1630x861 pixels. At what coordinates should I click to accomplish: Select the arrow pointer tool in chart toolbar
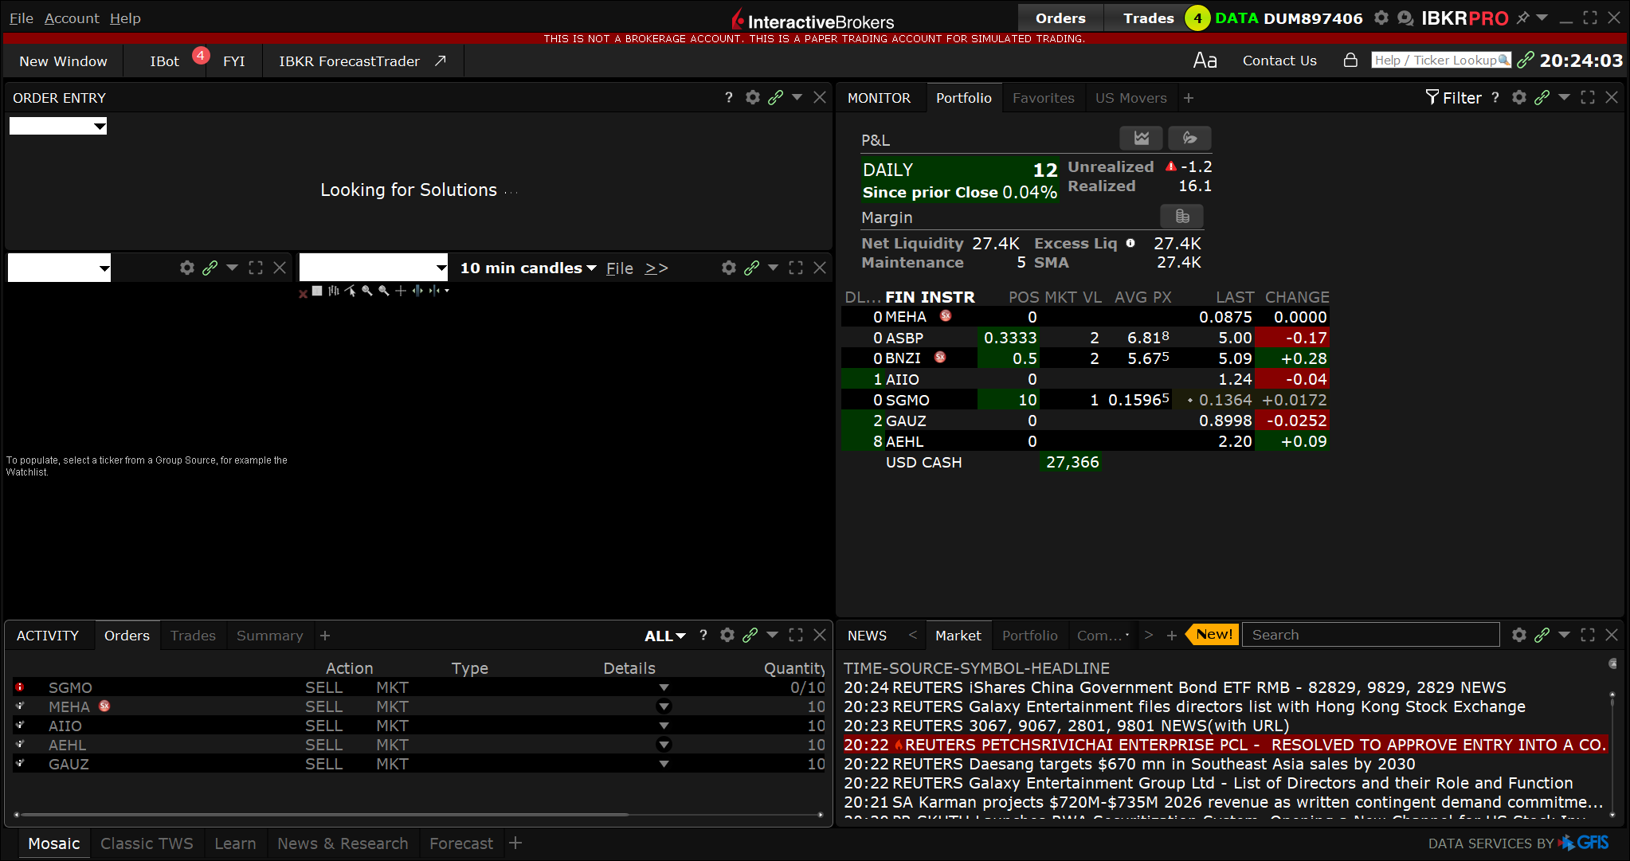350,291
